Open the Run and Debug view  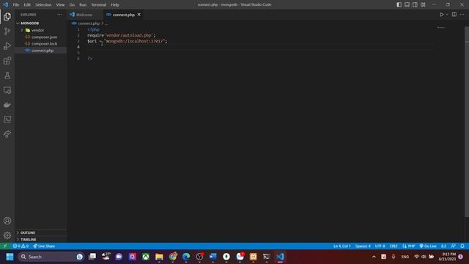[x=7, y=45]
